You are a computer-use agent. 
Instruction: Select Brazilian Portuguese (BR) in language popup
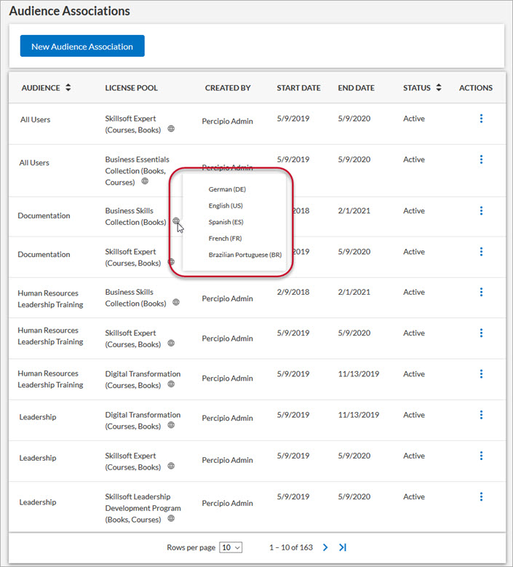click(x=244, y=255)
